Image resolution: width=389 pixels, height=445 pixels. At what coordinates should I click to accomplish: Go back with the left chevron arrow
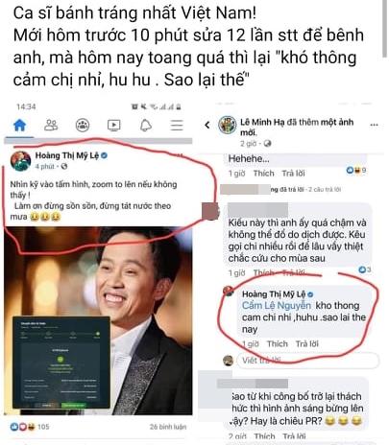coord(207,125)
